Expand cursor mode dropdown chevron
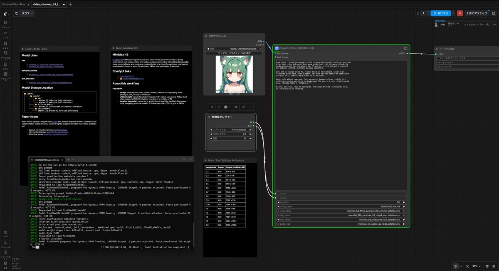The height and width of the screenshot is (271, 499). coord(460,266)
